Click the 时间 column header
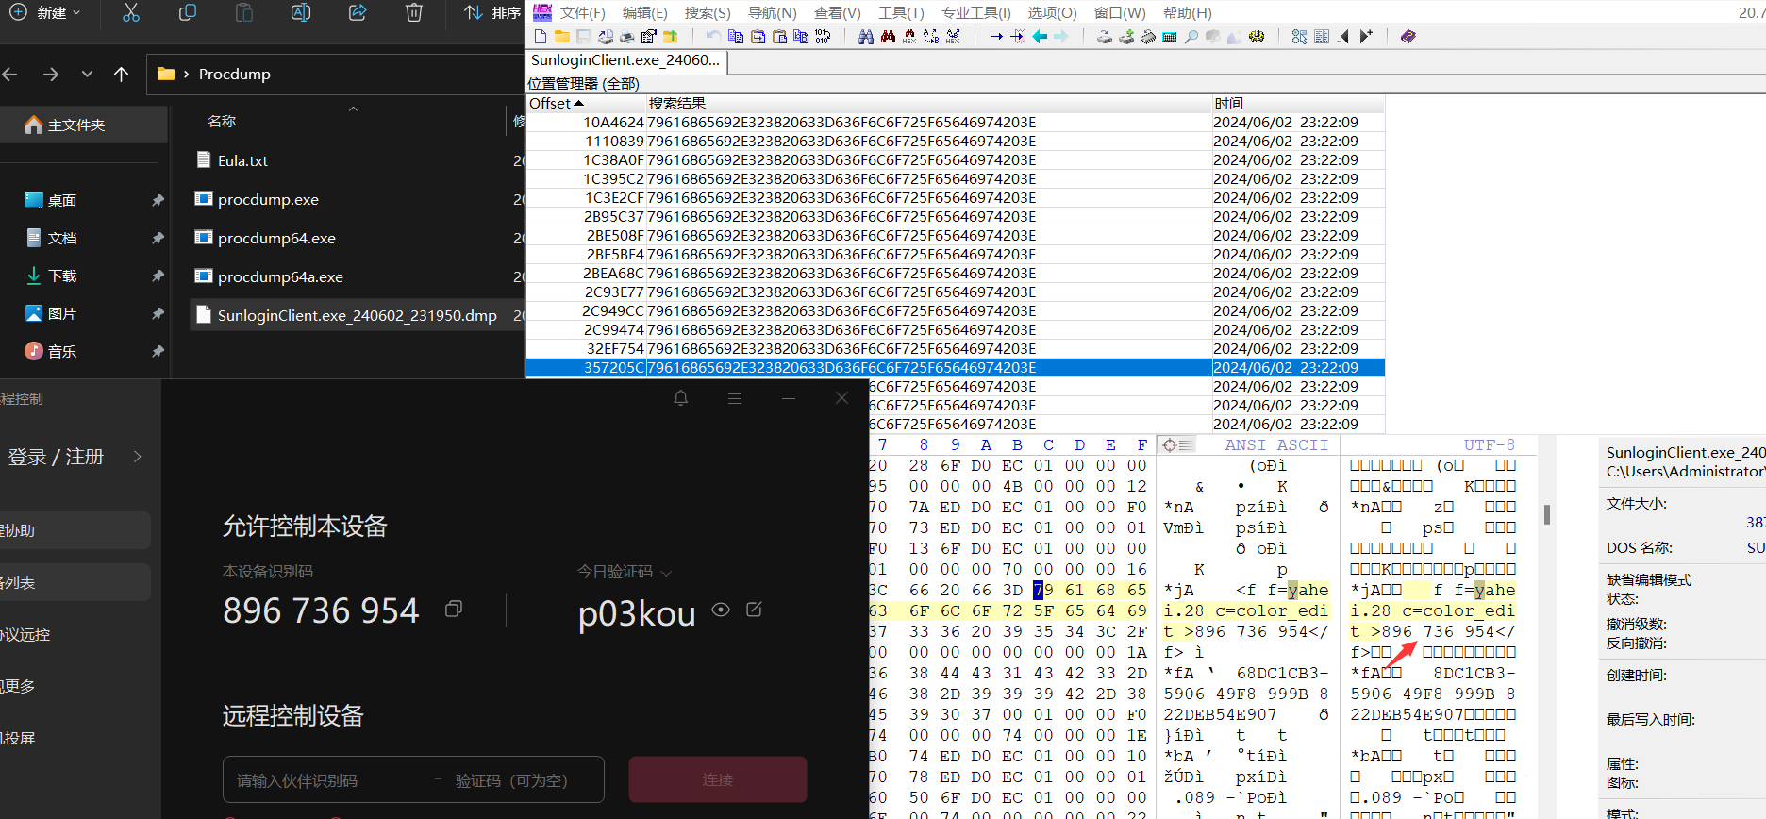The width and height of the screenshot is (1766, 819). [1298, 103]
